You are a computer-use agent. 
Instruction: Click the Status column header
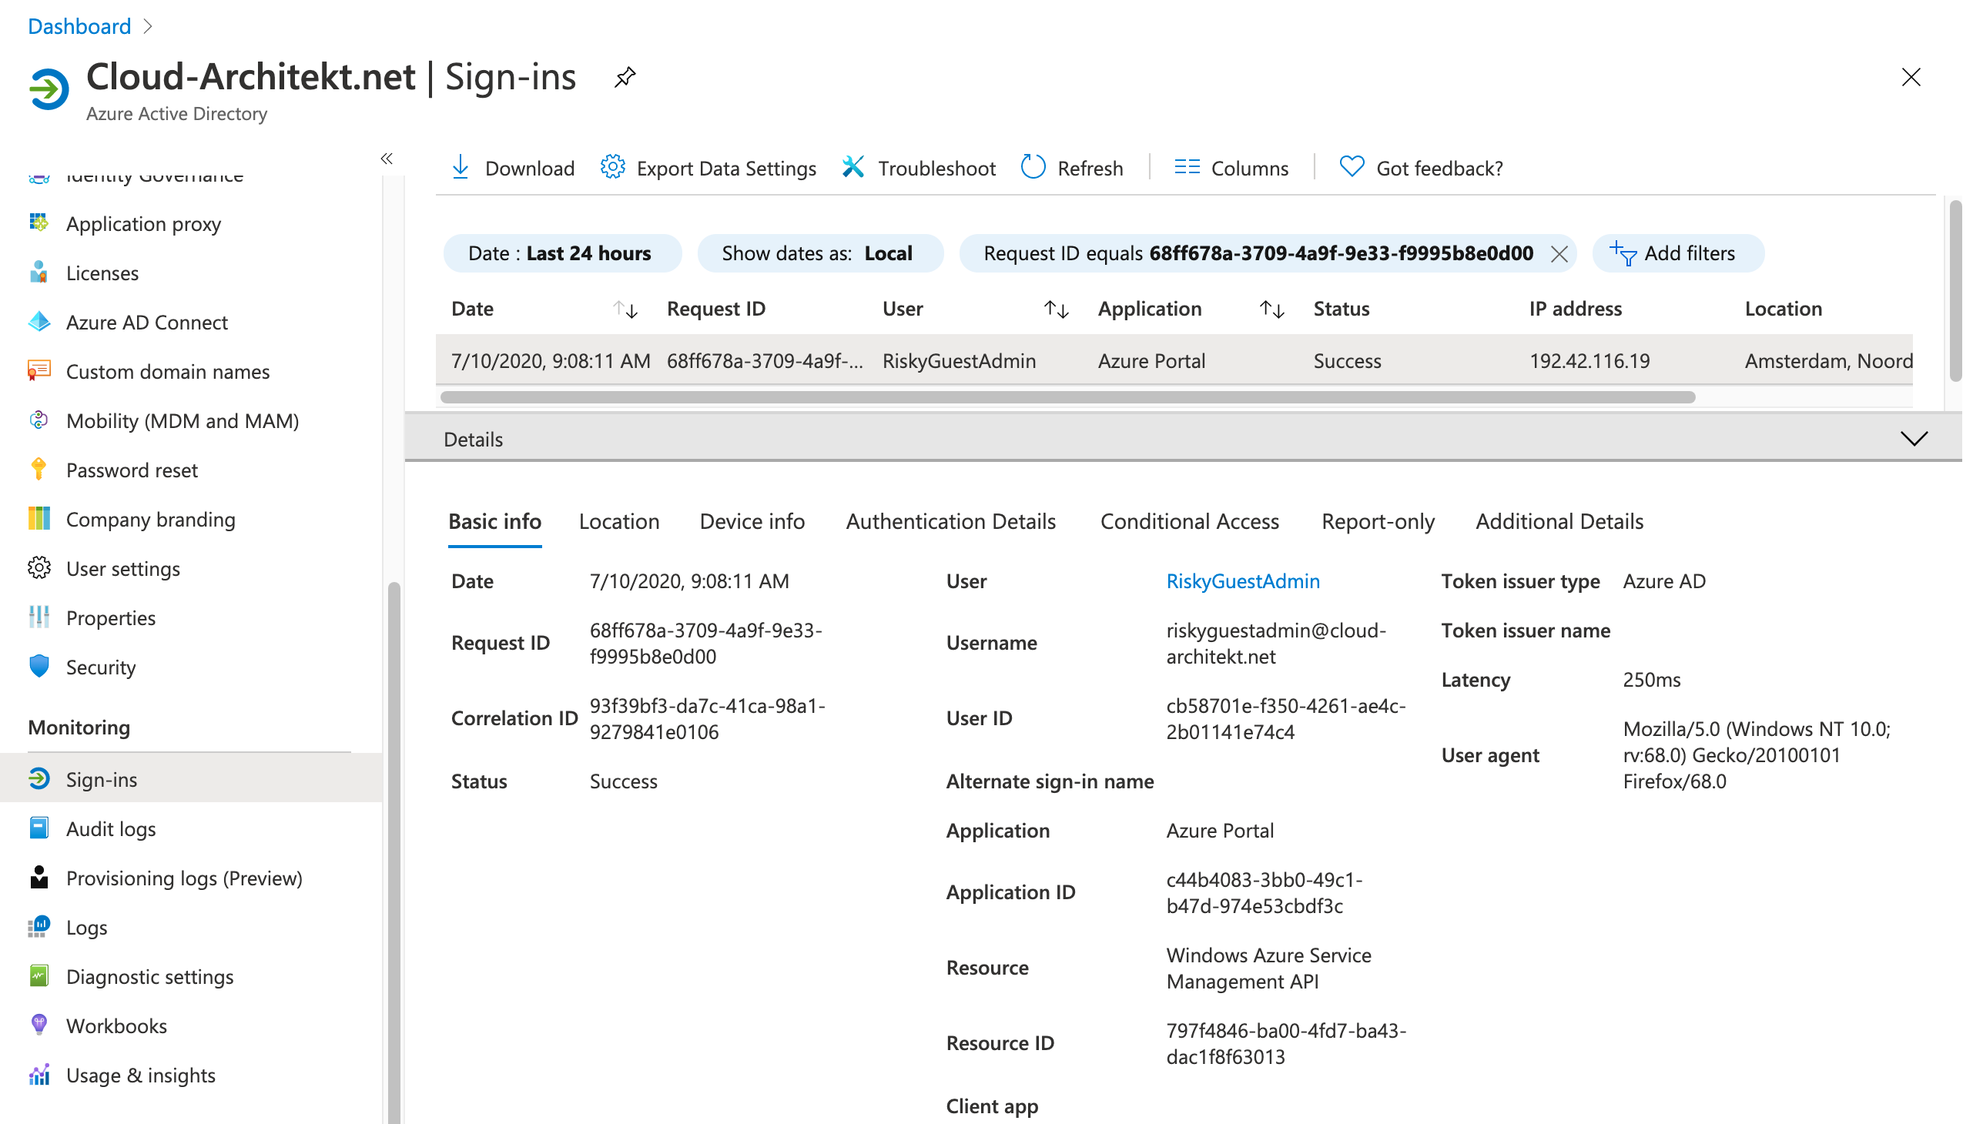pos(1342,309)
